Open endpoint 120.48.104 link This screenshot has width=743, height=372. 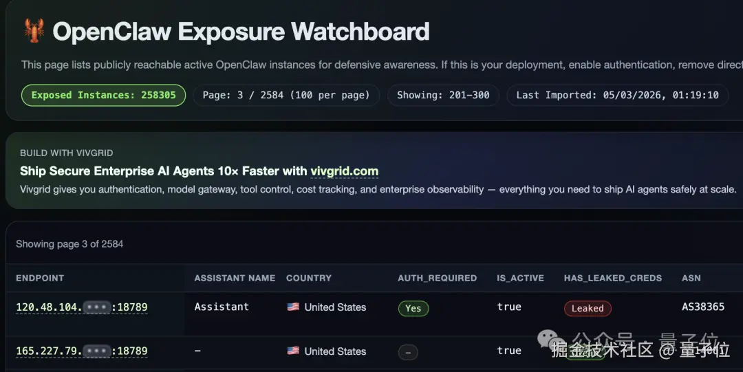click(82, 307)
